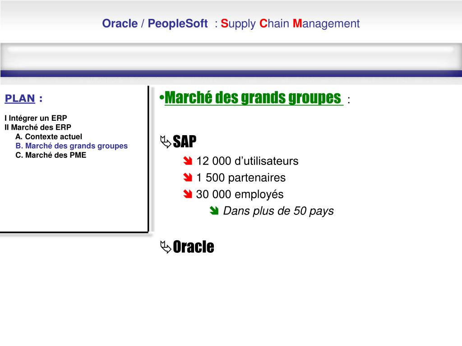The height and width of the screenshot is (346, 462).
Task: Click 'PeopleSoft' in the slide title
Action: point(178,23)
